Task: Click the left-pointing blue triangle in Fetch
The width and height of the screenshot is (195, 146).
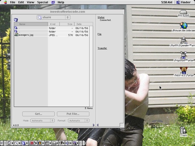Action: 97,125
